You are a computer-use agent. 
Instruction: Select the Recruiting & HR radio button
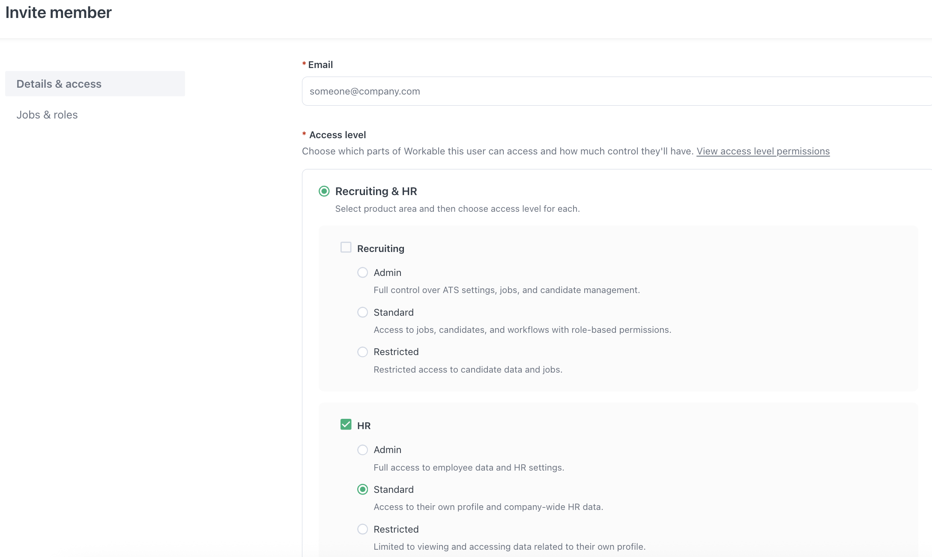[x=324, y=191]
